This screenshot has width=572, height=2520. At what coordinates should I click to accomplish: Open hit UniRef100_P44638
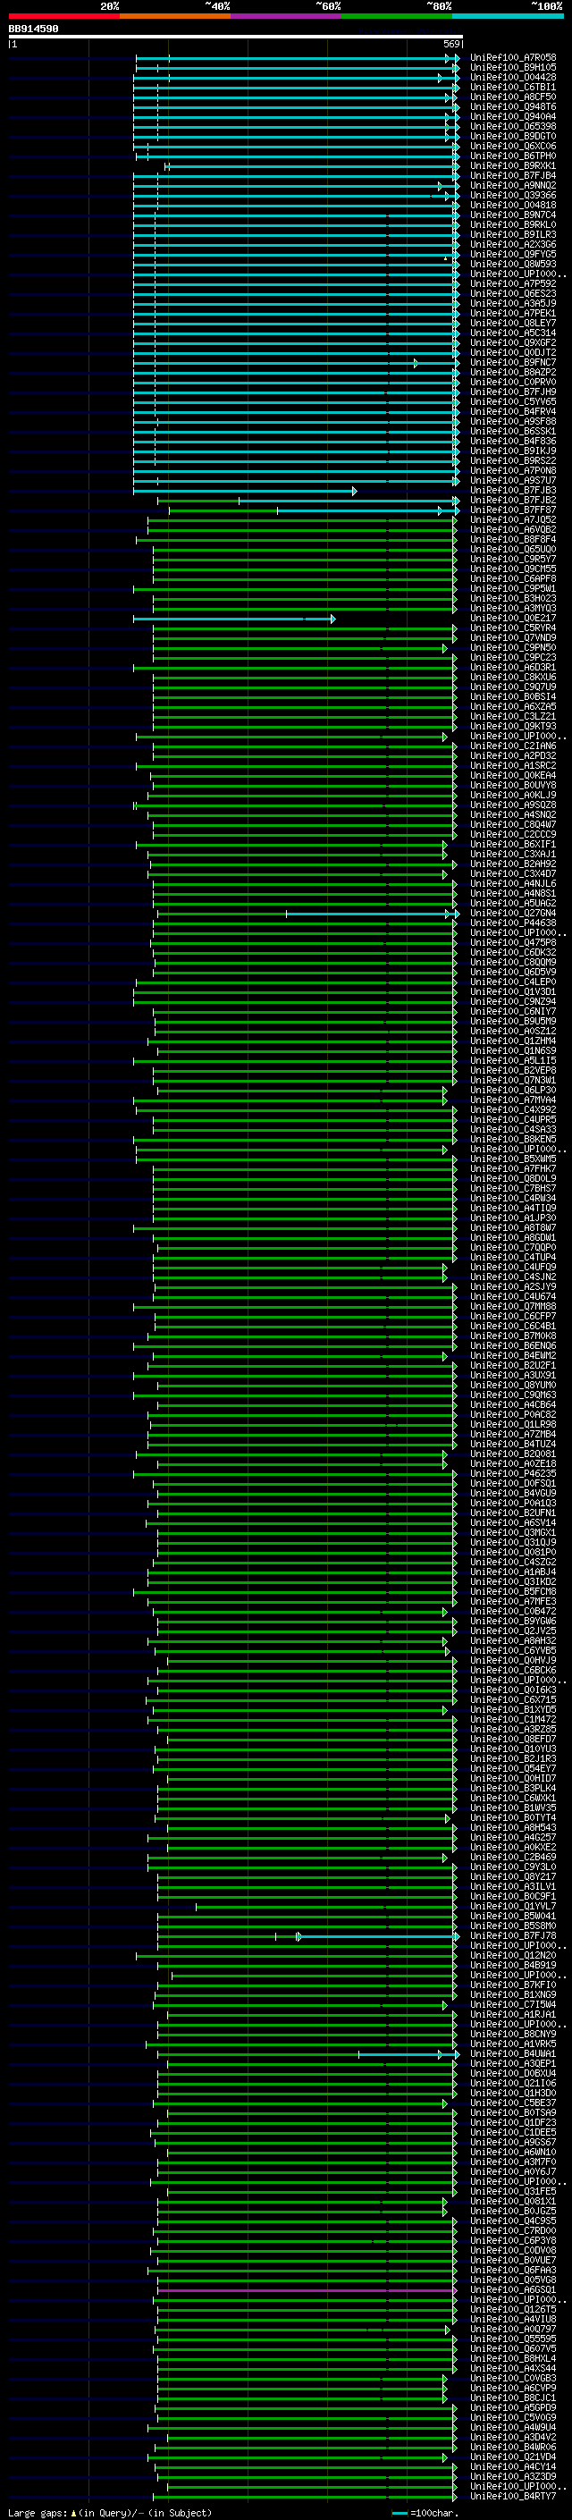513,923
